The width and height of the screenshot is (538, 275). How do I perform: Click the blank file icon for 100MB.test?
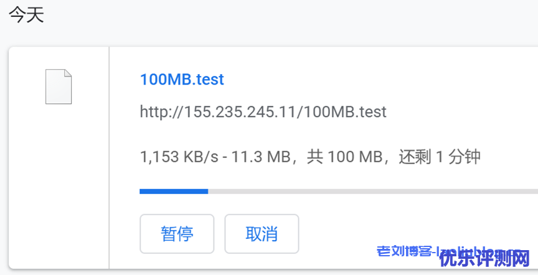coord(58,87)
